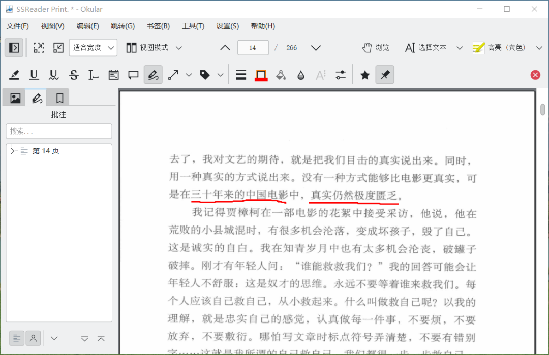Open the 高亮 highlighter dropdown arrow
Screen dimensions: 549x355
[539, 48]
